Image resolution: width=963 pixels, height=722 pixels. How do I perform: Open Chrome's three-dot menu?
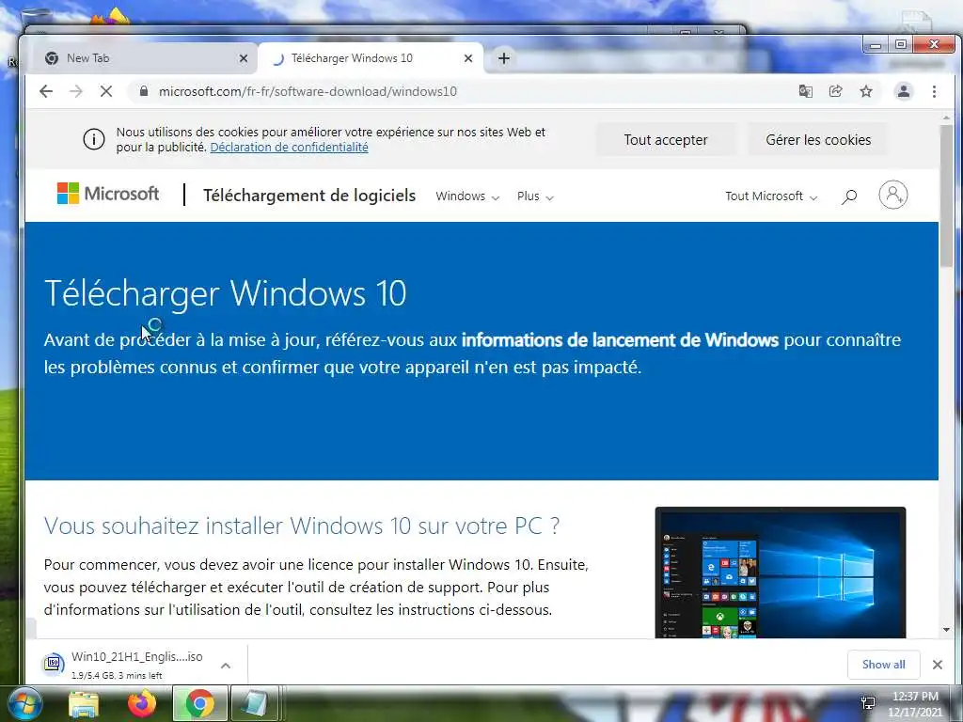tap(934, 91)
